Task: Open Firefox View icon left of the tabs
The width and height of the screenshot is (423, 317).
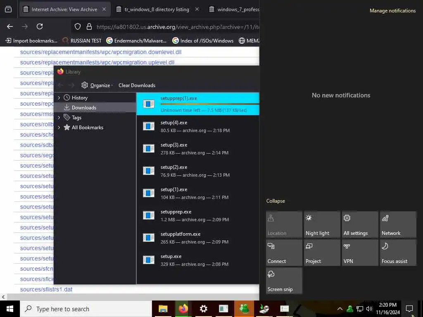Action: point(8,9)
